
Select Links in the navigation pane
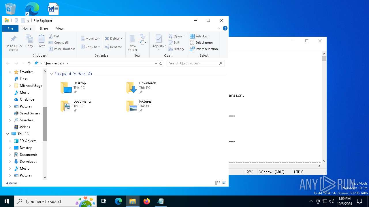point(24,79)
